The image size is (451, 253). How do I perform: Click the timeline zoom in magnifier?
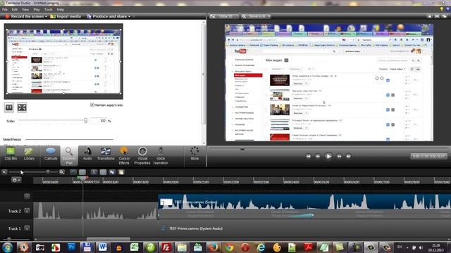(x=62, y=172)
